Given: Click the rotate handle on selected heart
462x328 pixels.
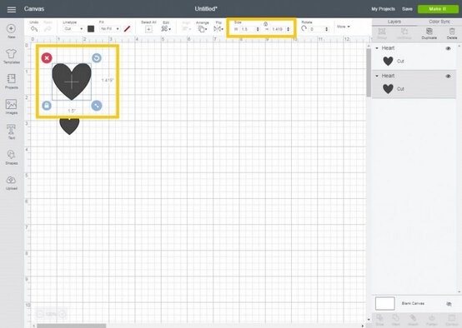Looking at the screenshot, I should point(97,58).
